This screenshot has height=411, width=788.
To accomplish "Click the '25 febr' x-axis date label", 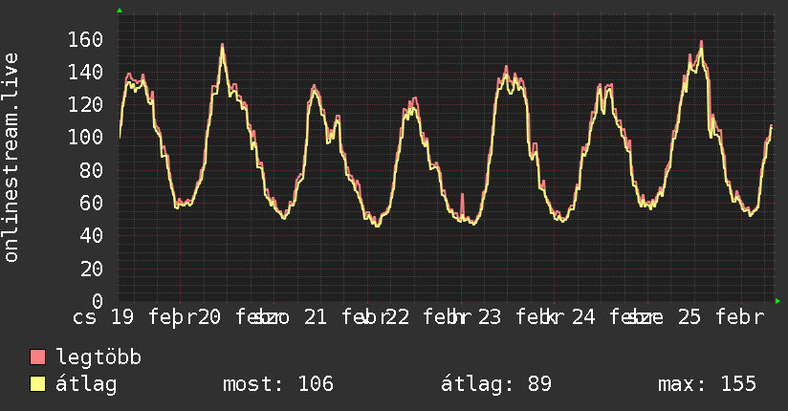I will 721,317.
